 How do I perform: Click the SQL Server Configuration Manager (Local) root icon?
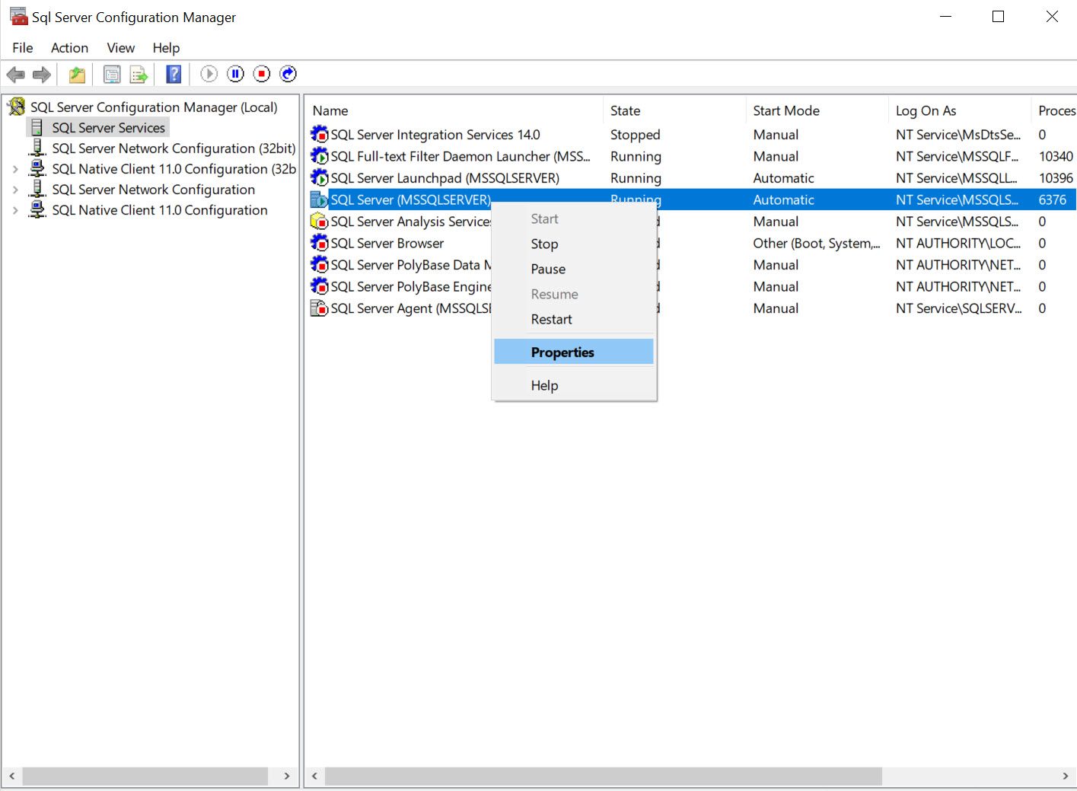(x=17, y=107)
